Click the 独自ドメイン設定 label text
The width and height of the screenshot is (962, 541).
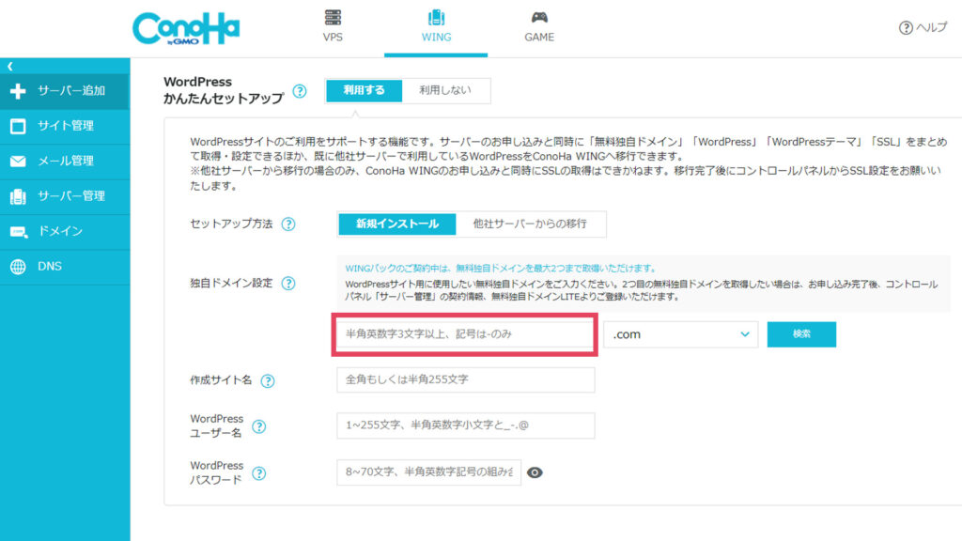(x=231, y=284)
